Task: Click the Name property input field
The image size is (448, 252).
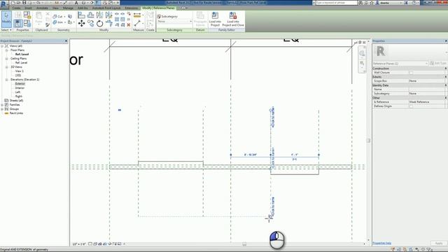Action: 426,90
